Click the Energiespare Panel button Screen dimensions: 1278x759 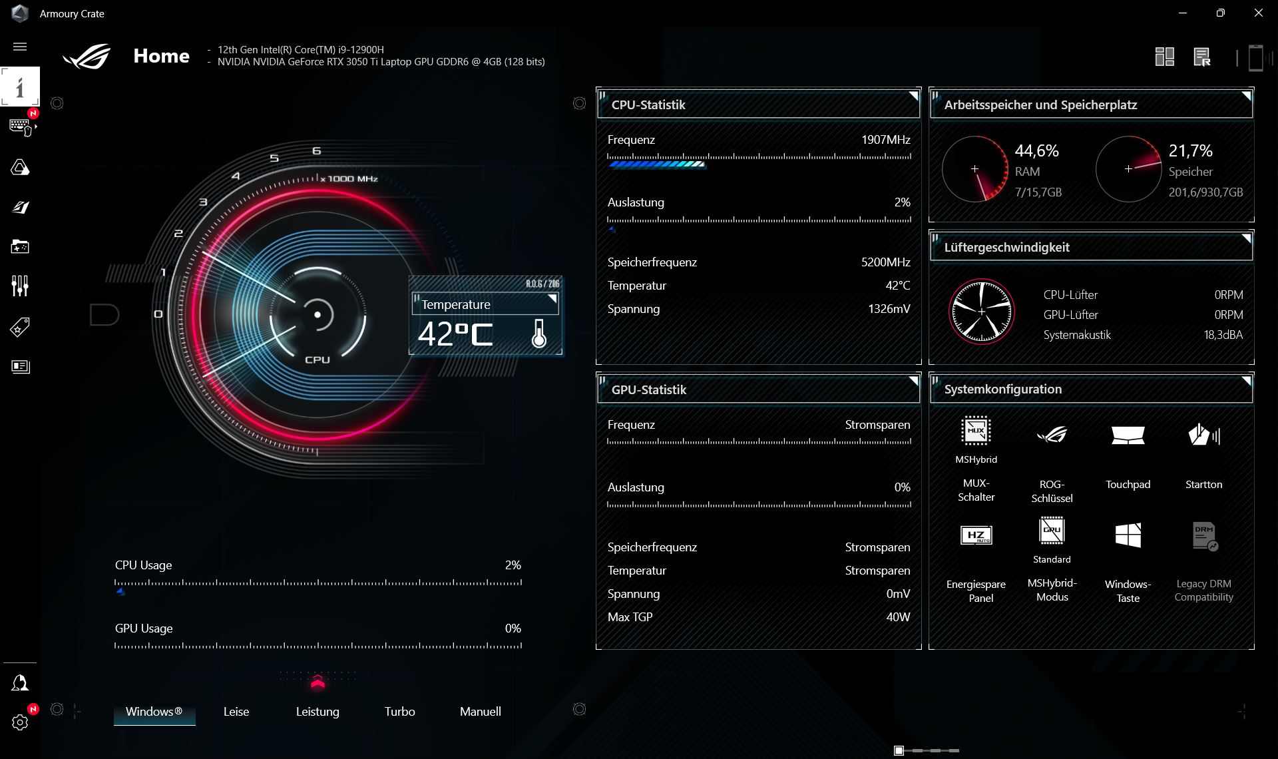click(976, 536)
